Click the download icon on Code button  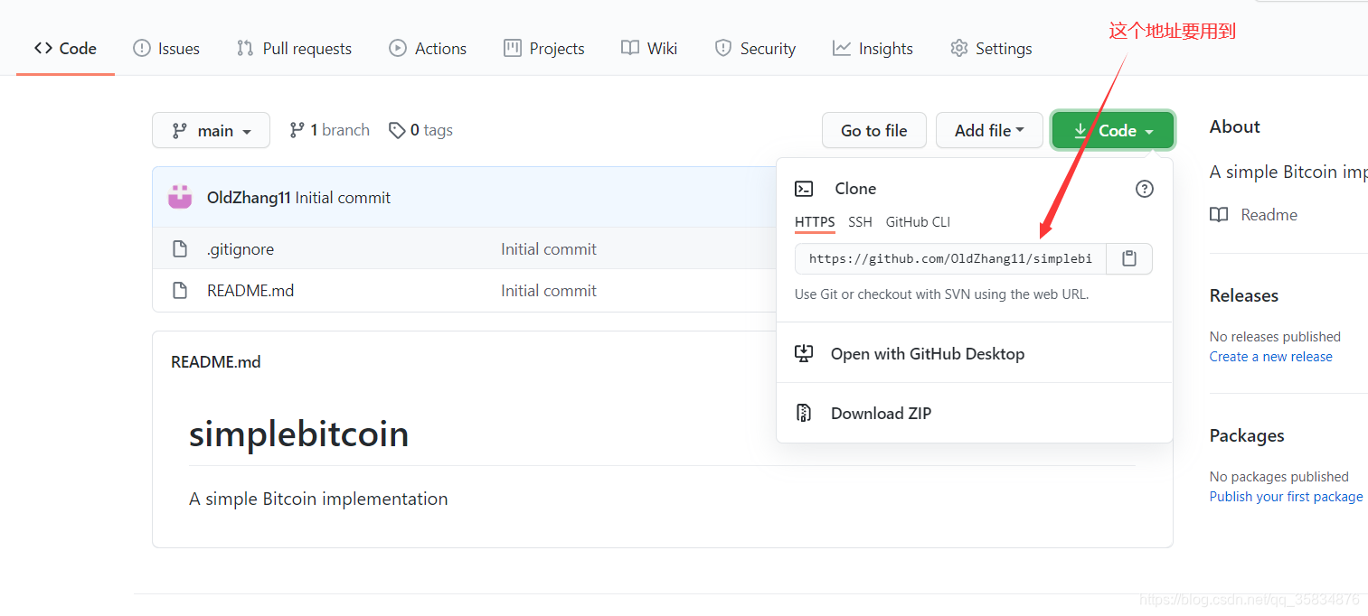coord(1080,131)
